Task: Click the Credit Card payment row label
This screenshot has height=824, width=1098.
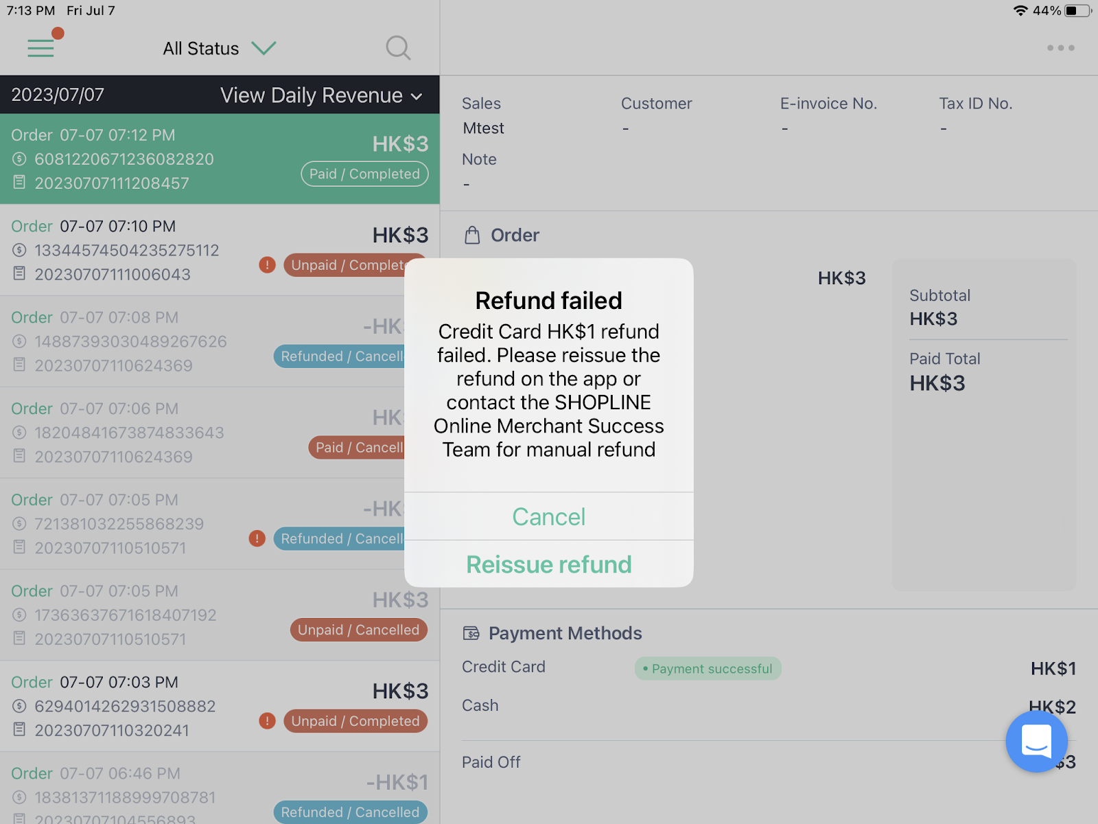Action: 504,667
